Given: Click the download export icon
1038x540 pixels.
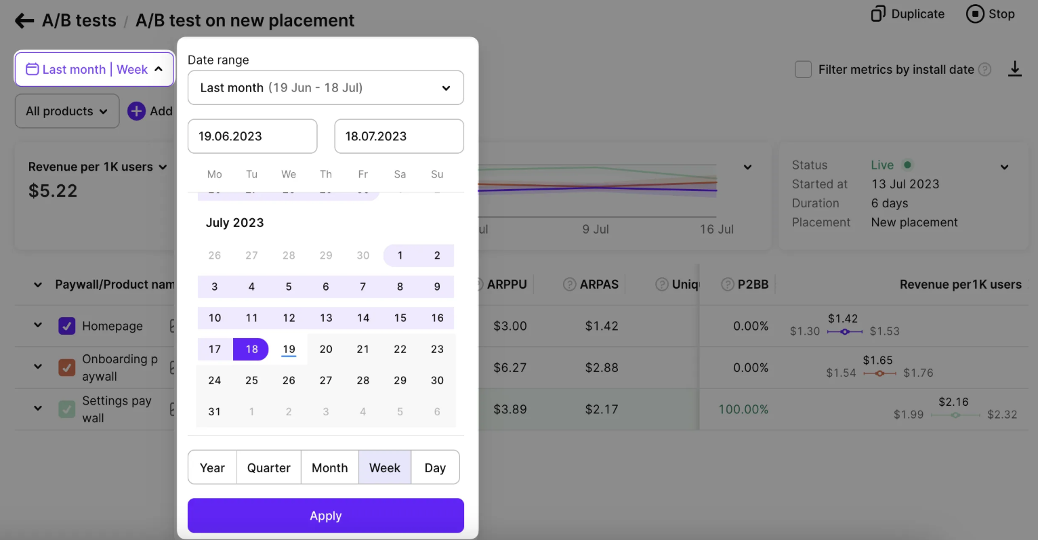Looking at the screenshot, I should (x=1014, y=69).
